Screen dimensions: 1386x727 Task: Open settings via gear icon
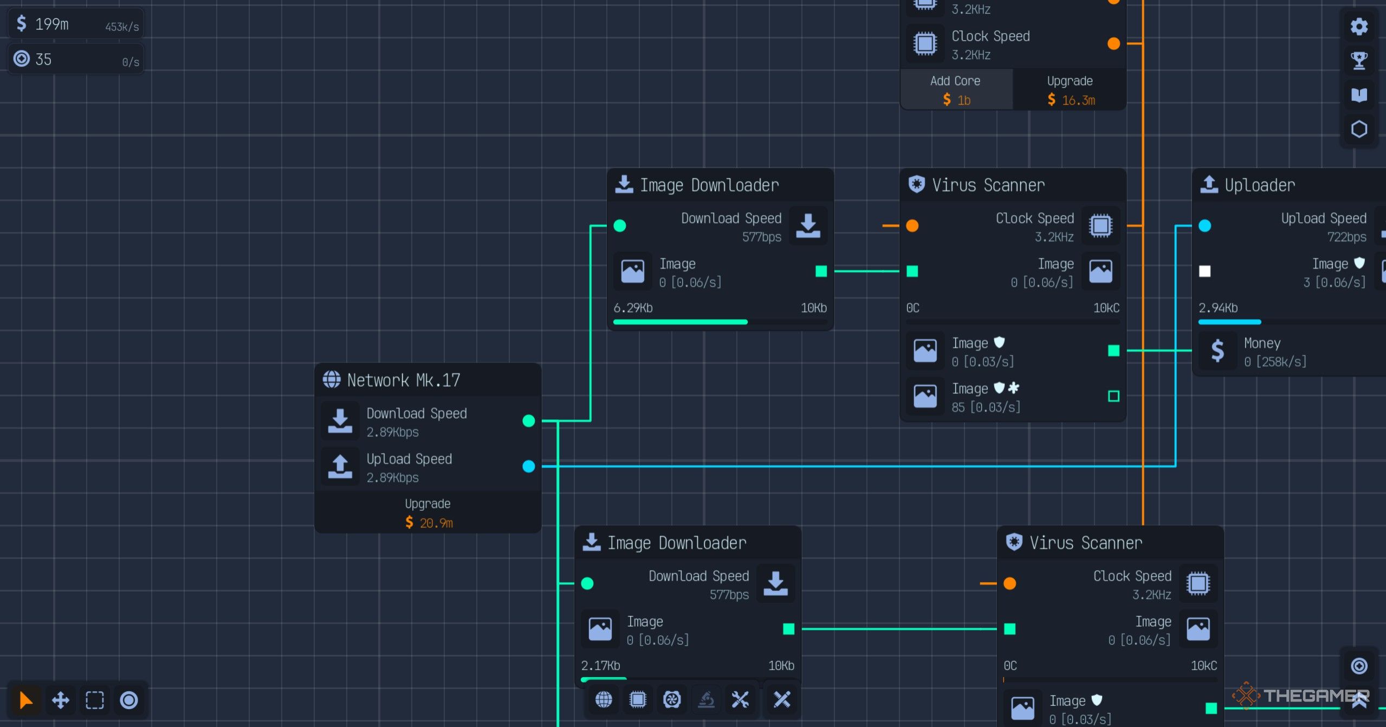tap(1359, 26)
